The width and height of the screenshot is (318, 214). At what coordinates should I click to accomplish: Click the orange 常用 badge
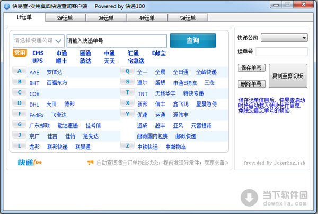tap(20, 53)
